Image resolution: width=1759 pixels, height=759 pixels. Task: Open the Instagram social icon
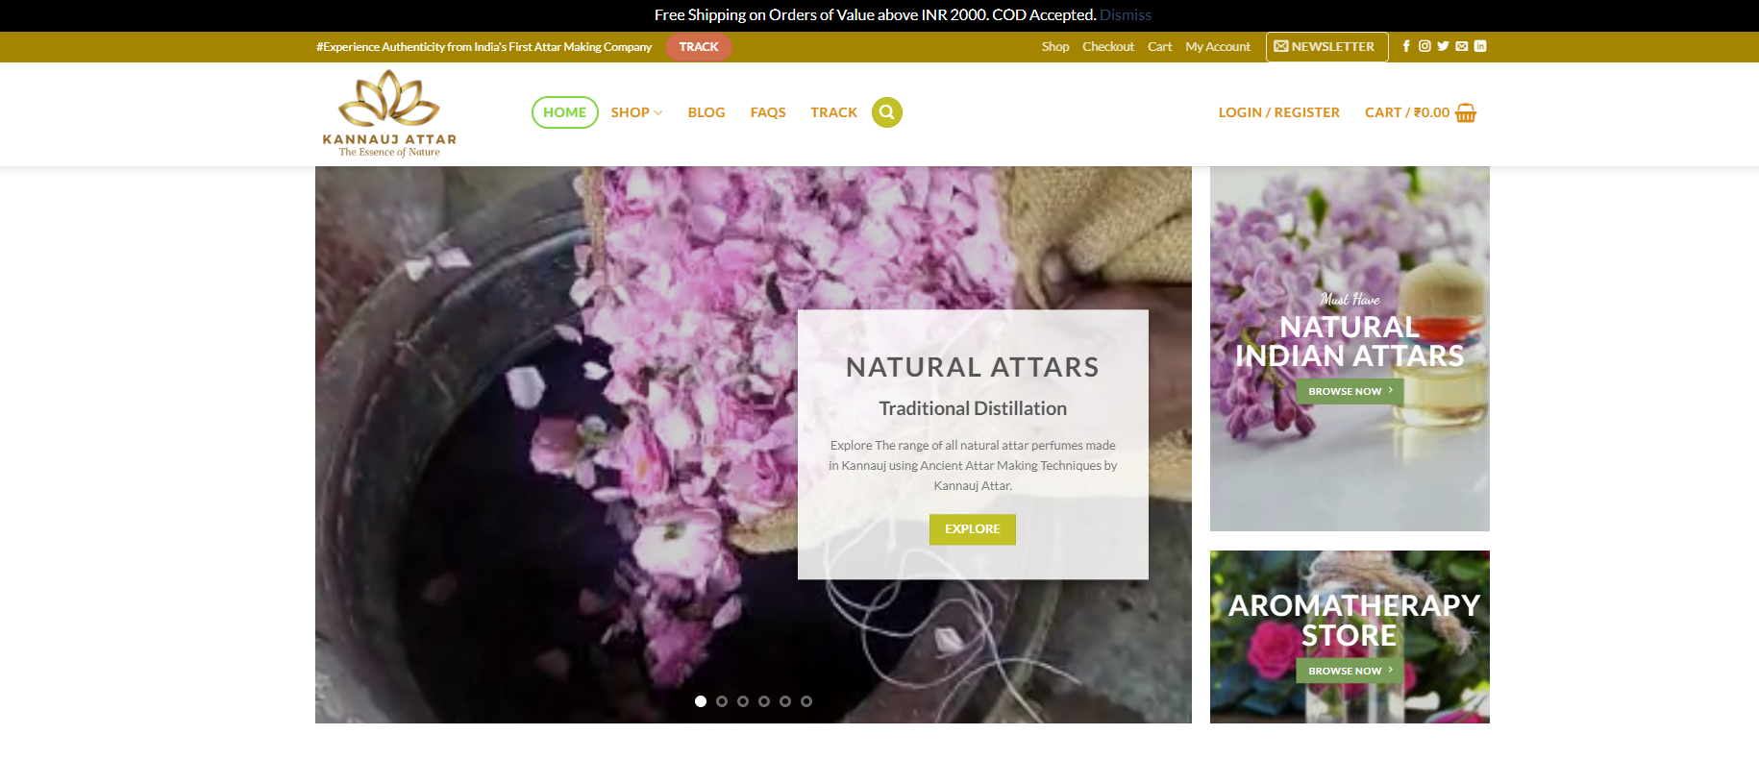1425,46
